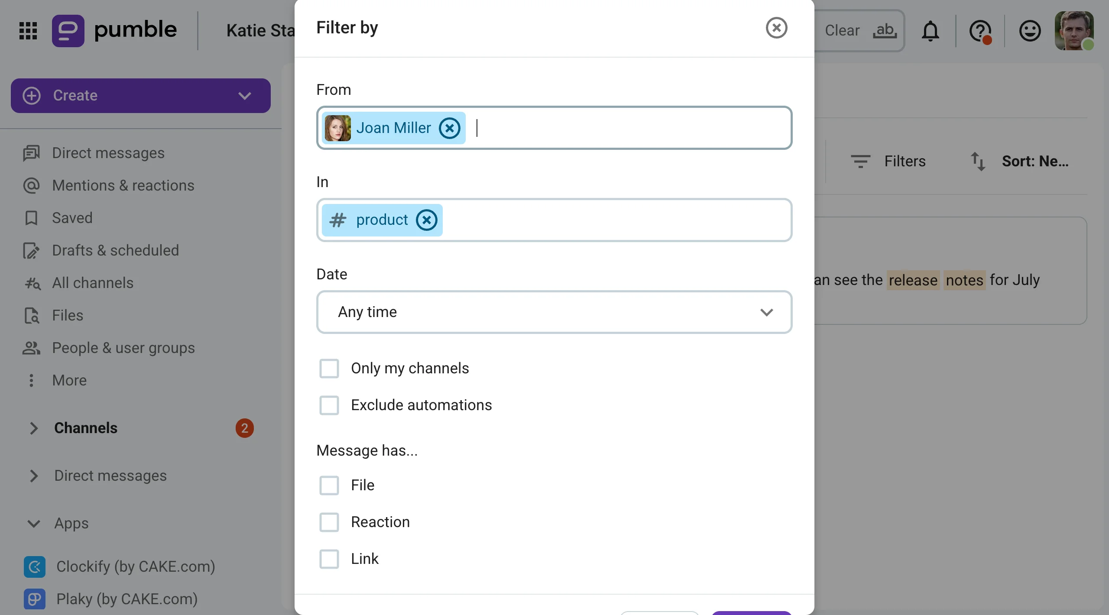1109x615 pixels.
Task: Check the File message filter
Action: tap(329, 486)
